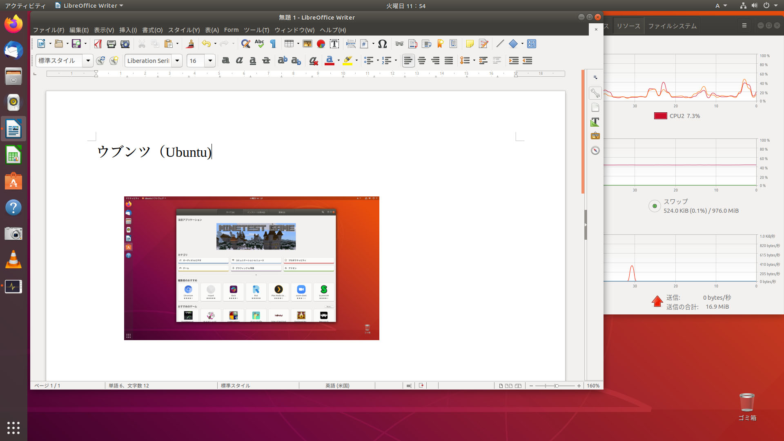Open Print Preview icon
Screen dimensions: 784x441
click(125, 44)
